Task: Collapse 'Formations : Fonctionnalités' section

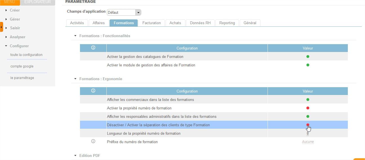Action: [75, 36]
